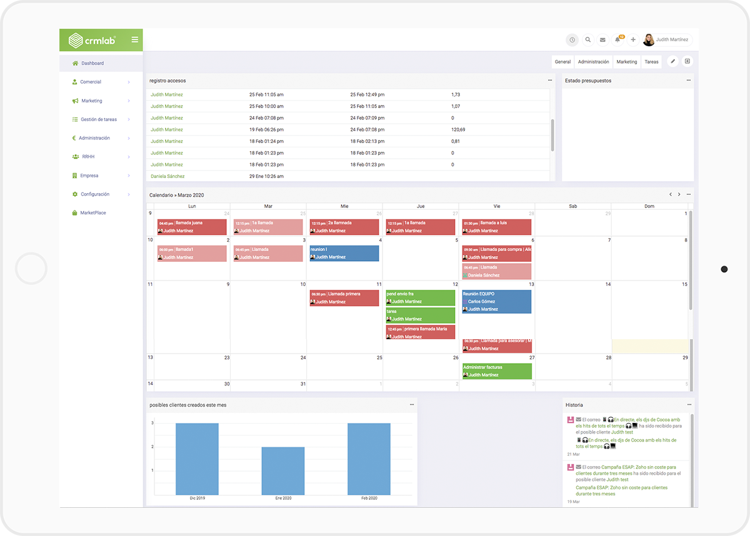Click the Dic 2019 chart bar
The image size is (750, 536).
tap(197, 459)
